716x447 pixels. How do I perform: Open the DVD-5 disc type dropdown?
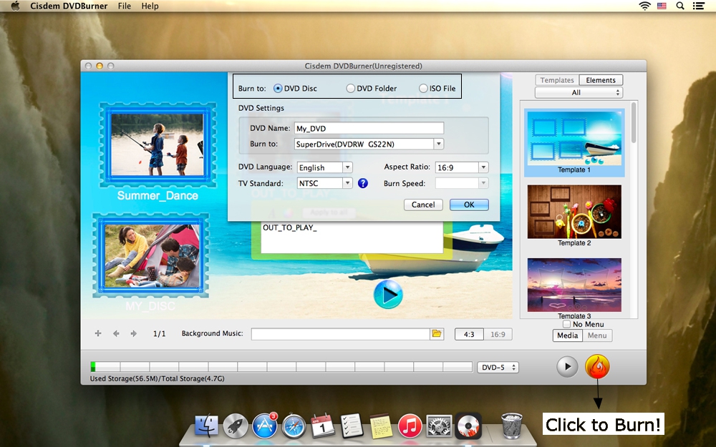coord(498,367)
